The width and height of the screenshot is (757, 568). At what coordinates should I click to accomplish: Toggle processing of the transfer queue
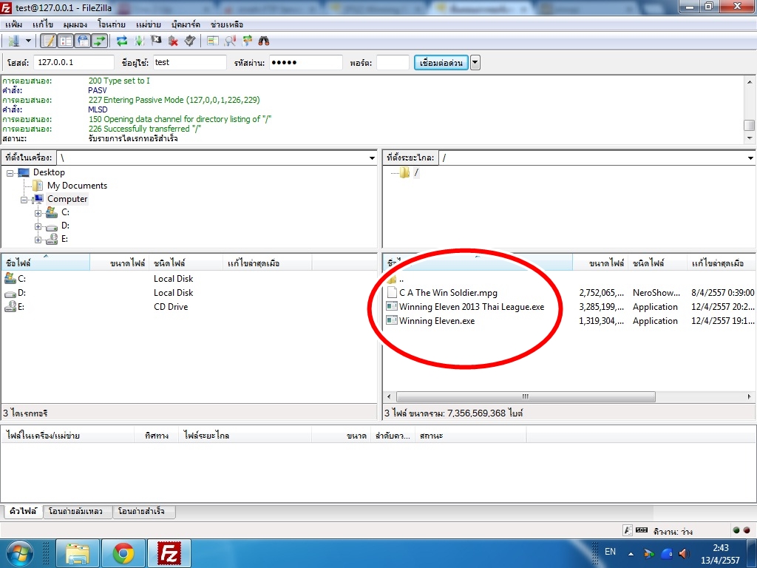tap(139, 41)
